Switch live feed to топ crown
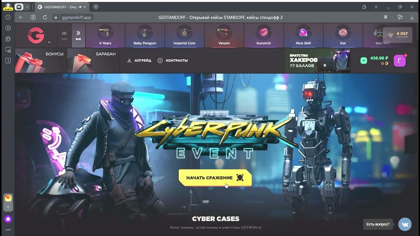This screenshot has width=420, height=236. click(64, 36)
